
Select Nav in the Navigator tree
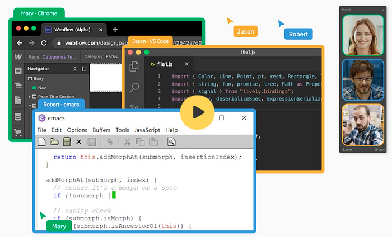point(39,88)
